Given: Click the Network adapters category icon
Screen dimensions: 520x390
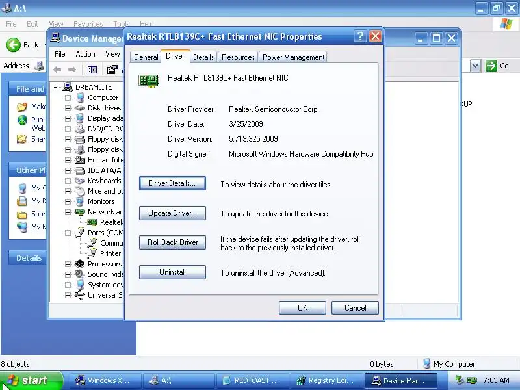Looking at the screenshot, I should pyautogui.click(x=80, y=212).
